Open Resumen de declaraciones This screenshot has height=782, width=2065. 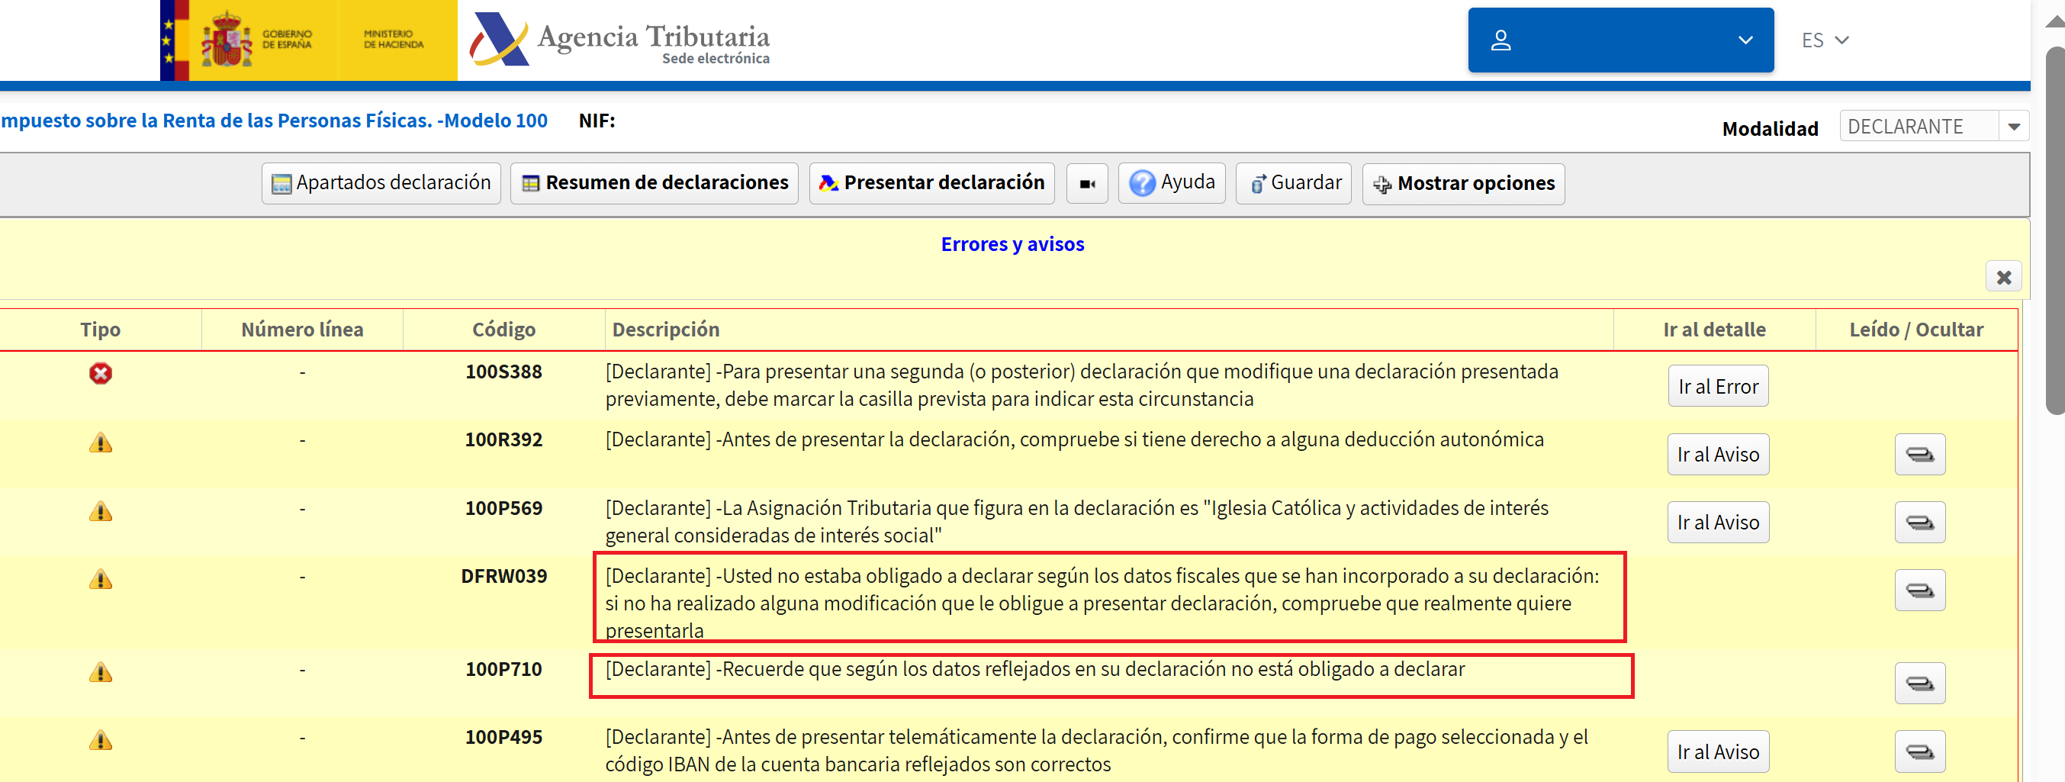(x=653, y=183)
